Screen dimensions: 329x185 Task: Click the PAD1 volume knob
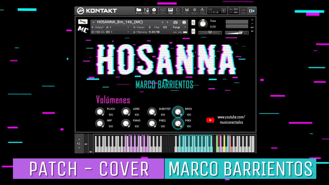178,123
